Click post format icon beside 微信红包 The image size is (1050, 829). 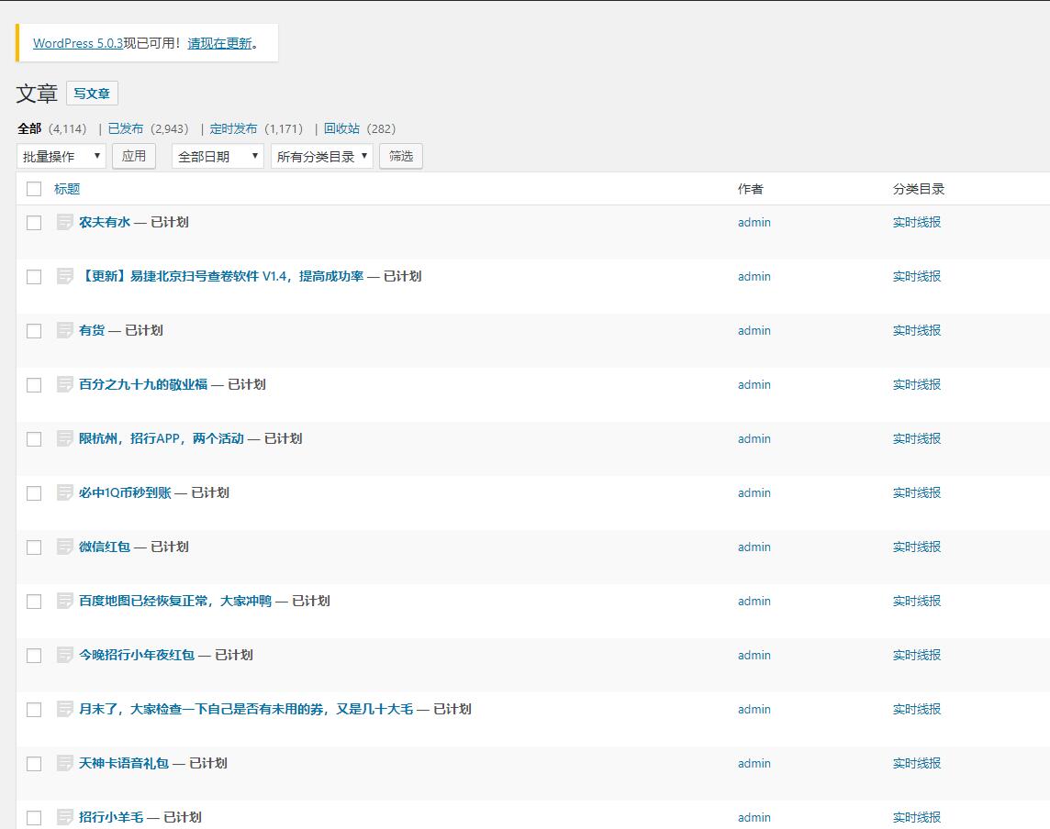64,547
